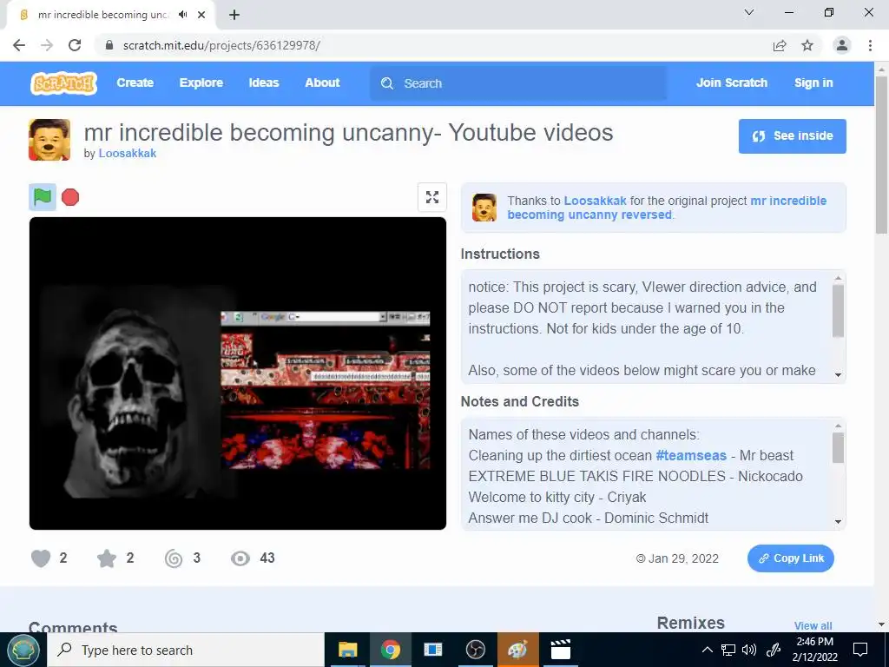Open the Windows Start button
Viewport: 889px width, 667px height.
(23, 650)
